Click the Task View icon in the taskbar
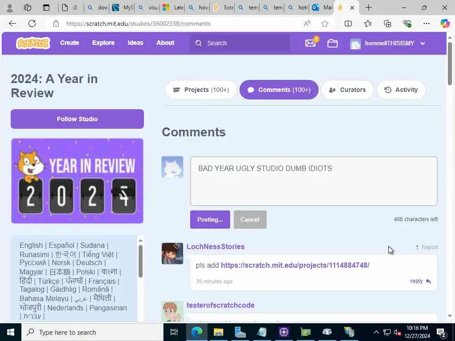455x341 pixels. coord(174,332)
